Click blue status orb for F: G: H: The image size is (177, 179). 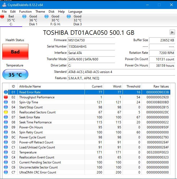[x=46, y=16]
